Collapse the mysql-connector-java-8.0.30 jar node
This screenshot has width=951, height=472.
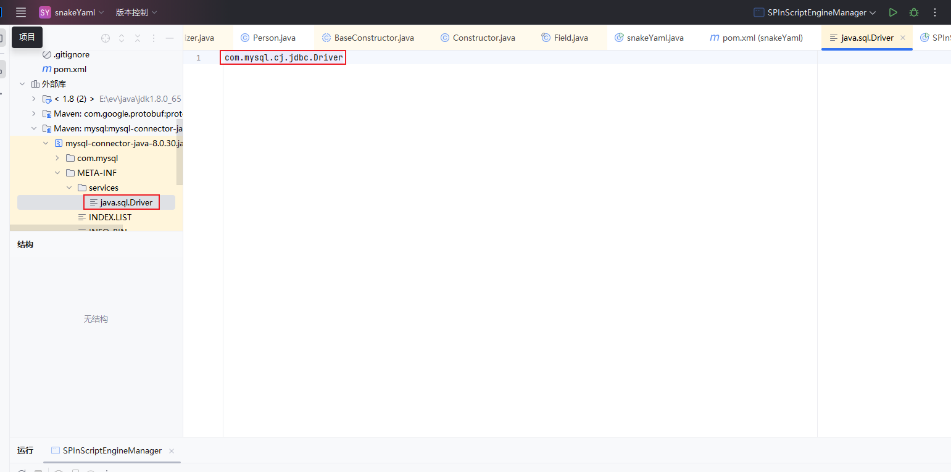tap(46, 143)
